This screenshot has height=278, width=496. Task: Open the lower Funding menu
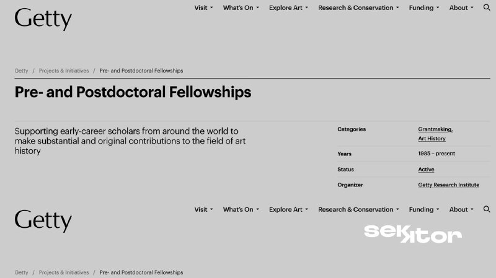pos(424,209)
